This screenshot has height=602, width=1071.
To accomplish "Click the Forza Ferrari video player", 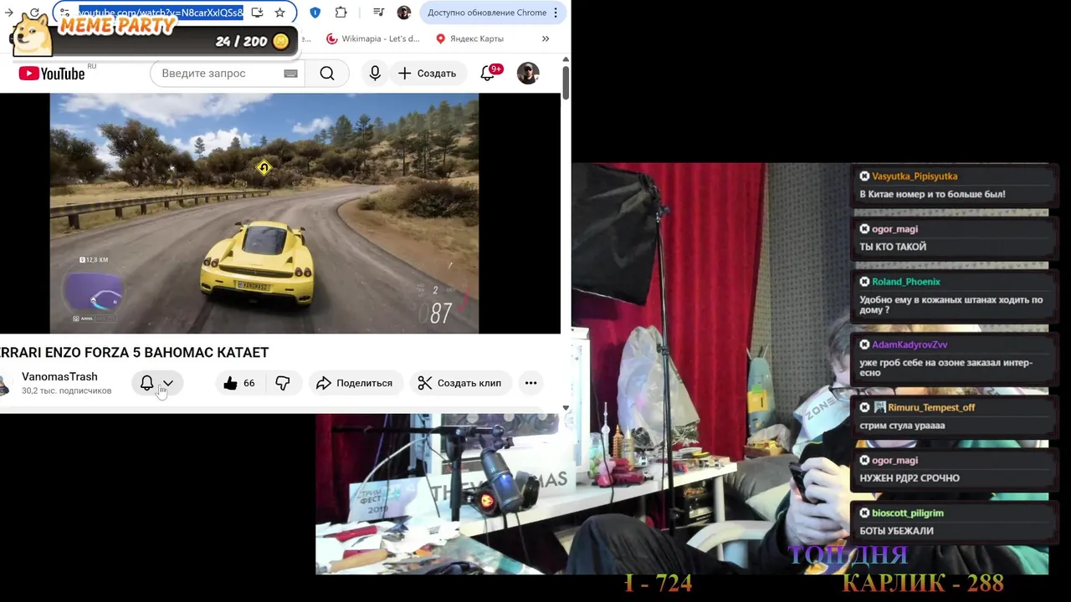I will [x=264, y=213].
